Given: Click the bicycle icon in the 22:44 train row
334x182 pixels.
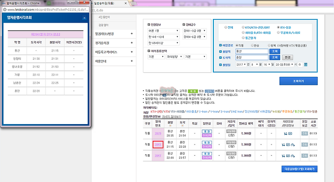Looking at the screenshot, I should pos(293,156).
